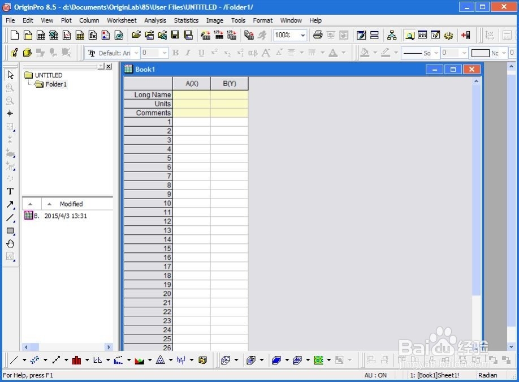Click the Book1 vertical scrollbar up arrow
This screenshot has width=519, height=382.
[476, 81]
